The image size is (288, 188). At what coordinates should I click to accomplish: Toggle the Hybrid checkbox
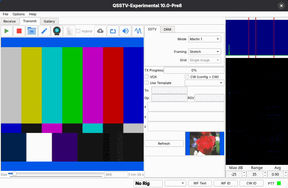(x=78, y=31)
